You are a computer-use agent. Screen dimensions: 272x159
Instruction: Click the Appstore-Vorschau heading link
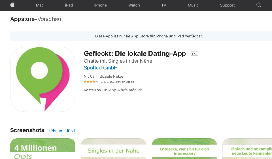(x=36, y=19)
